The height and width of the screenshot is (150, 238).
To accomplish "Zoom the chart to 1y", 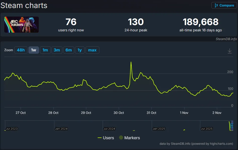I will pos(80,50).
